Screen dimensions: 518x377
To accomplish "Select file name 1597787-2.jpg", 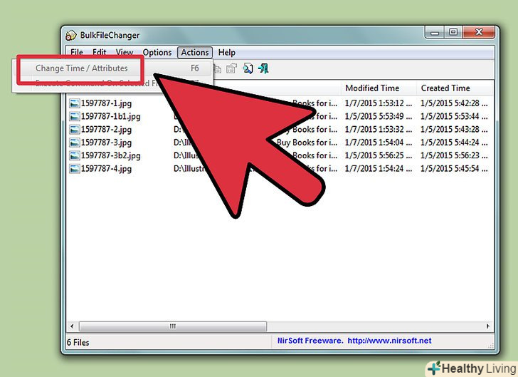I will pos(107,130).
